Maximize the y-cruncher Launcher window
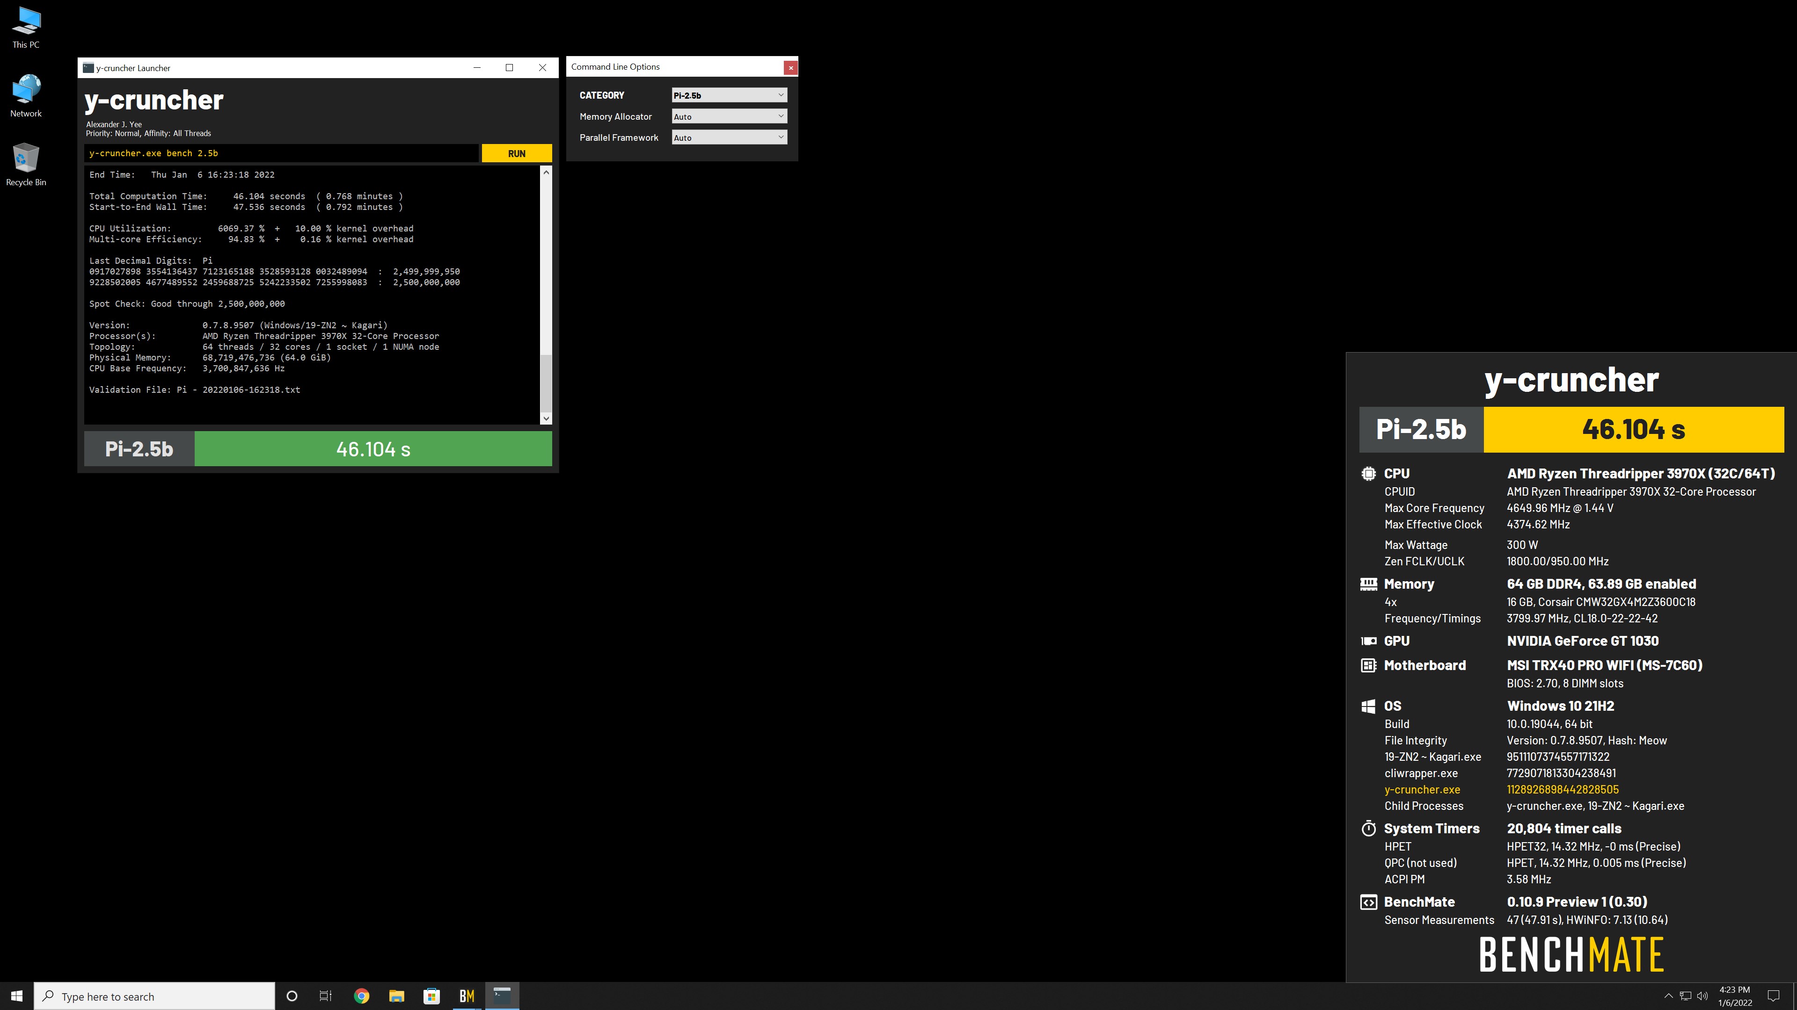This screenshot has height=1010, width=1797. (509, 68)
